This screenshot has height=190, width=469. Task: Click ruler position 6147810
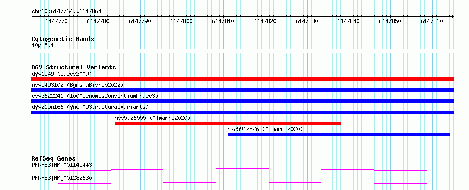tap(223, 21)
